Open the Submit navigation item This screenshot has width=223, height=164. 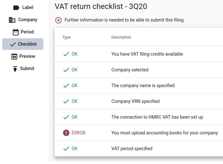[x=27, y=68]
